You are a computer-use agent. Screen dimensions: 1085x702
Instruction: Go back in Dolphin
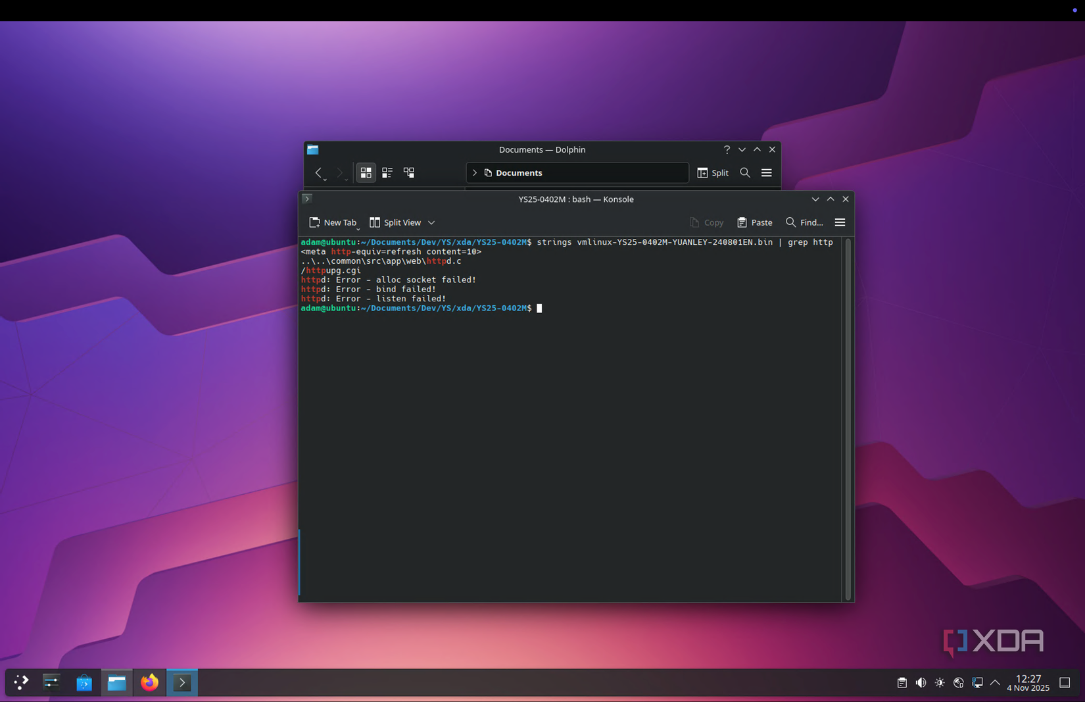coord(318,172)
